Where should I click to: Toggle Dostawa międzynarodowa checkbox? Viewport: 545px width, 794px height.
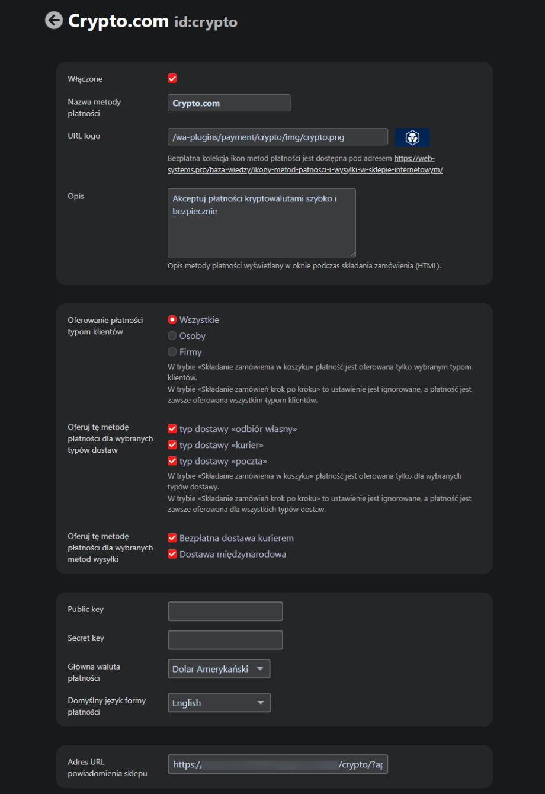pos(172,555)
